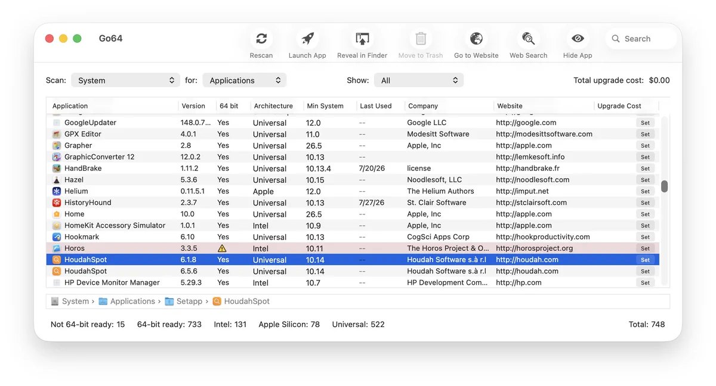Click the Move to Trash icon
716x386 pixels.
421,39
